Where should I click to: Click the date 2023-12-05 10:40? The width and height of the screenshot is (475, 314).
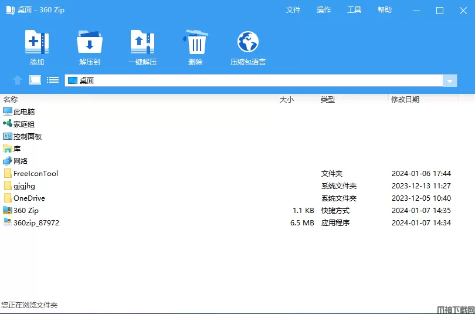point(422,198)
